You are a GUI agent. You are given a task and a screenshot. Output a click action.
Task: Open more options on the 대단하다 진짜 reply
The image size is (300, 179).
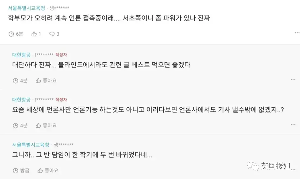pos(293,80)
